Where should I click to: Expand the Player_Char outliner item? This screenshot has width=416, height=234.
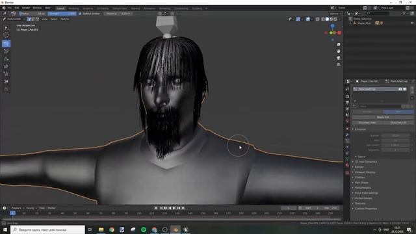tap(350, 23)
